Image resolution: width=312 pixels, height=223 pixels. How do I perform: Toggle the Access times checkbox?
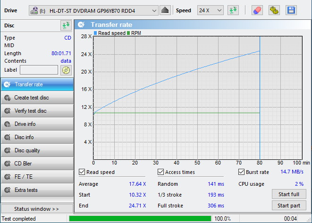click(160, 172)
